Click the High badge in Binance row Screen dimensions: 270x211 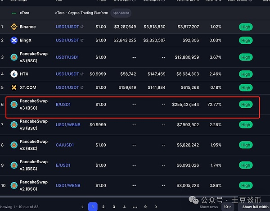pyautogui.click(x=245, y=27)
